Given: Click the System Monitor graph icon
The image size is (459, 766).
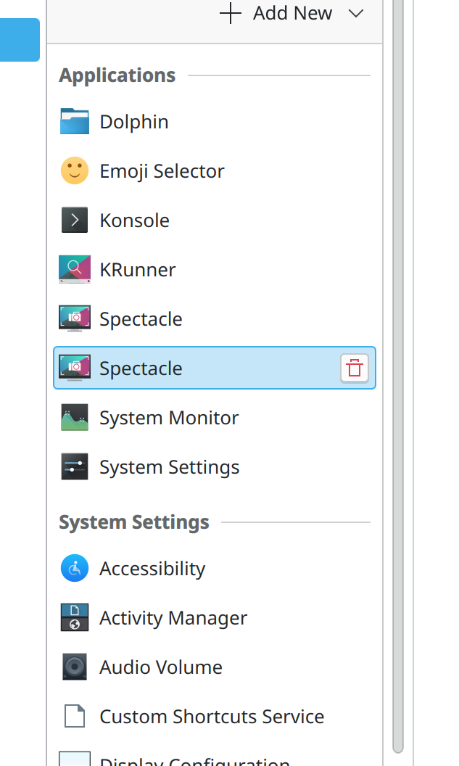Looking at the screenshot, I should click(x=74, y=417).
